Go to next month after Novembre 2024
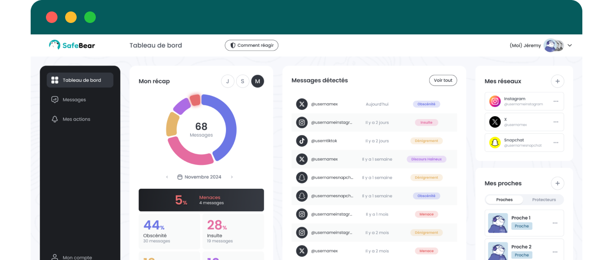This screenshot has width=613, height=260. coord(232,177)
